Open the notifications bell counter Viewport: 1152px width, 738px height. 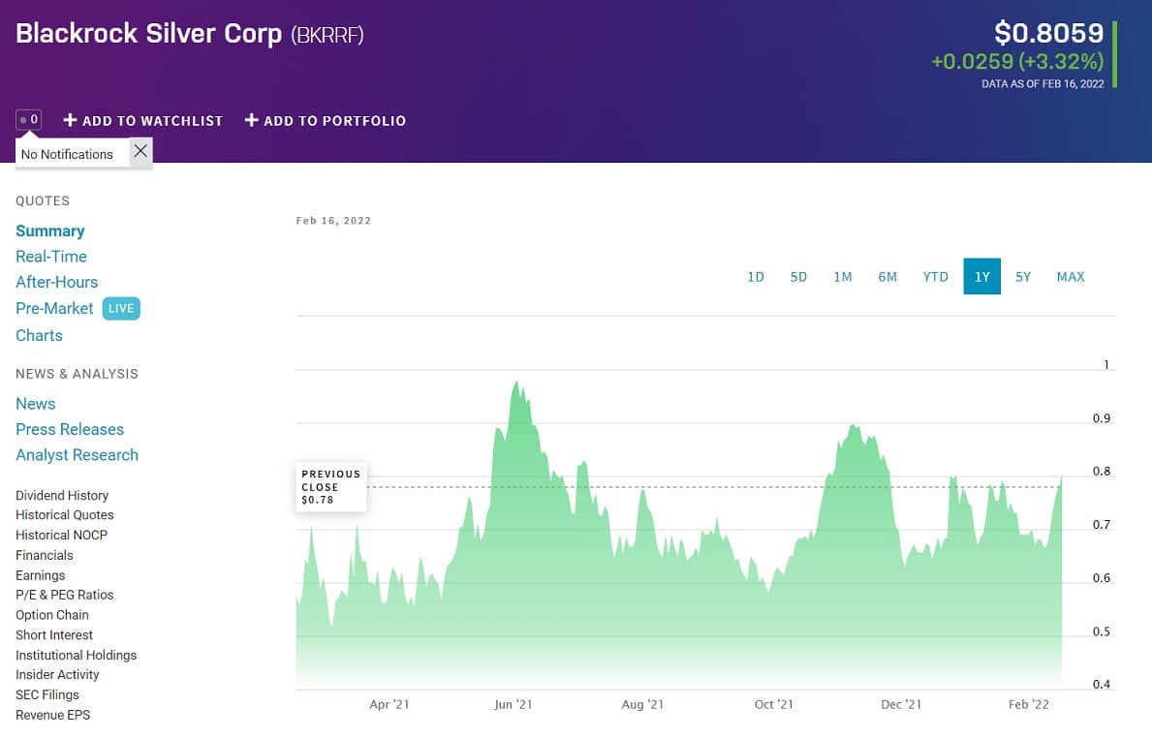[x=29, y=120]
